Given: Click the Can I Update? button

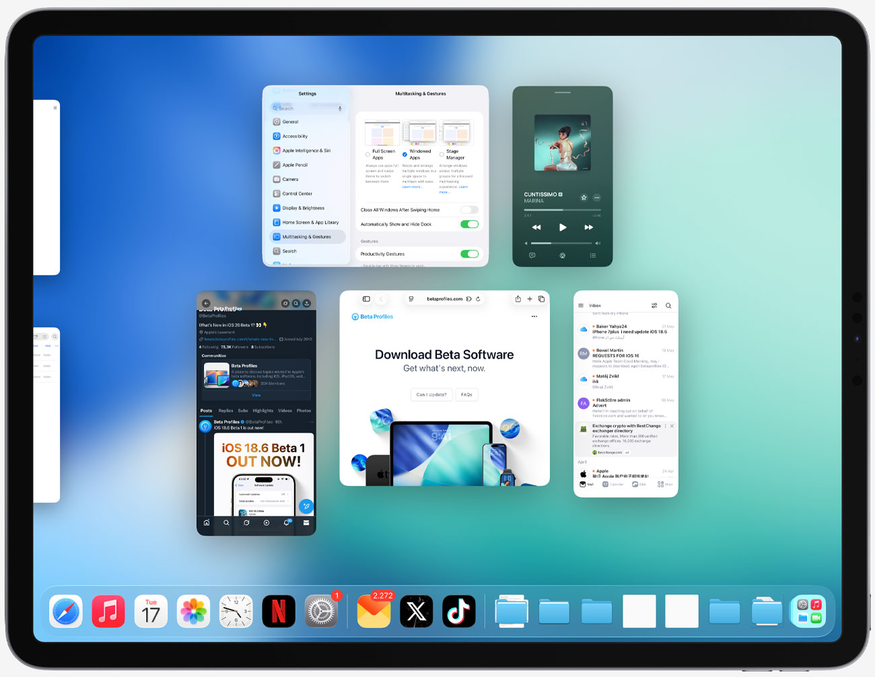Looking at the screenshot, I should (x=431, y=394).
